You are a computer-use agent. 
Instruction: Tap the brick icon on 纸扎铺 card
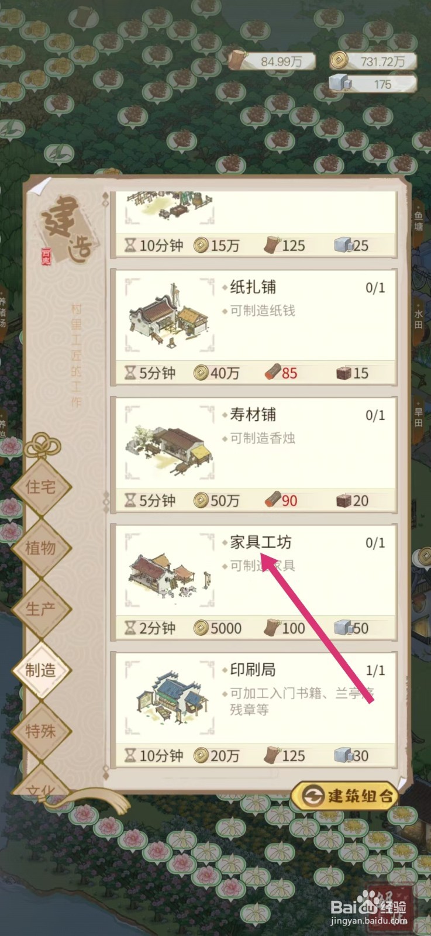pos(343,373)
